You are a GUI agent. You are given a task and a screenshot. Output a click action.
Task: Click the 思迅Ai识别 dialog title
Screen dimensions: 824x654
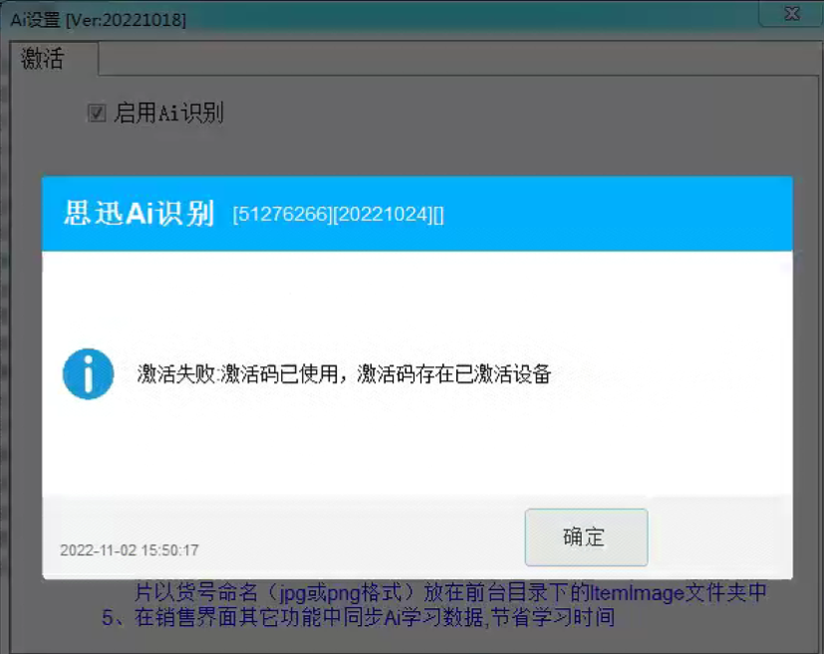coord(138,213)
